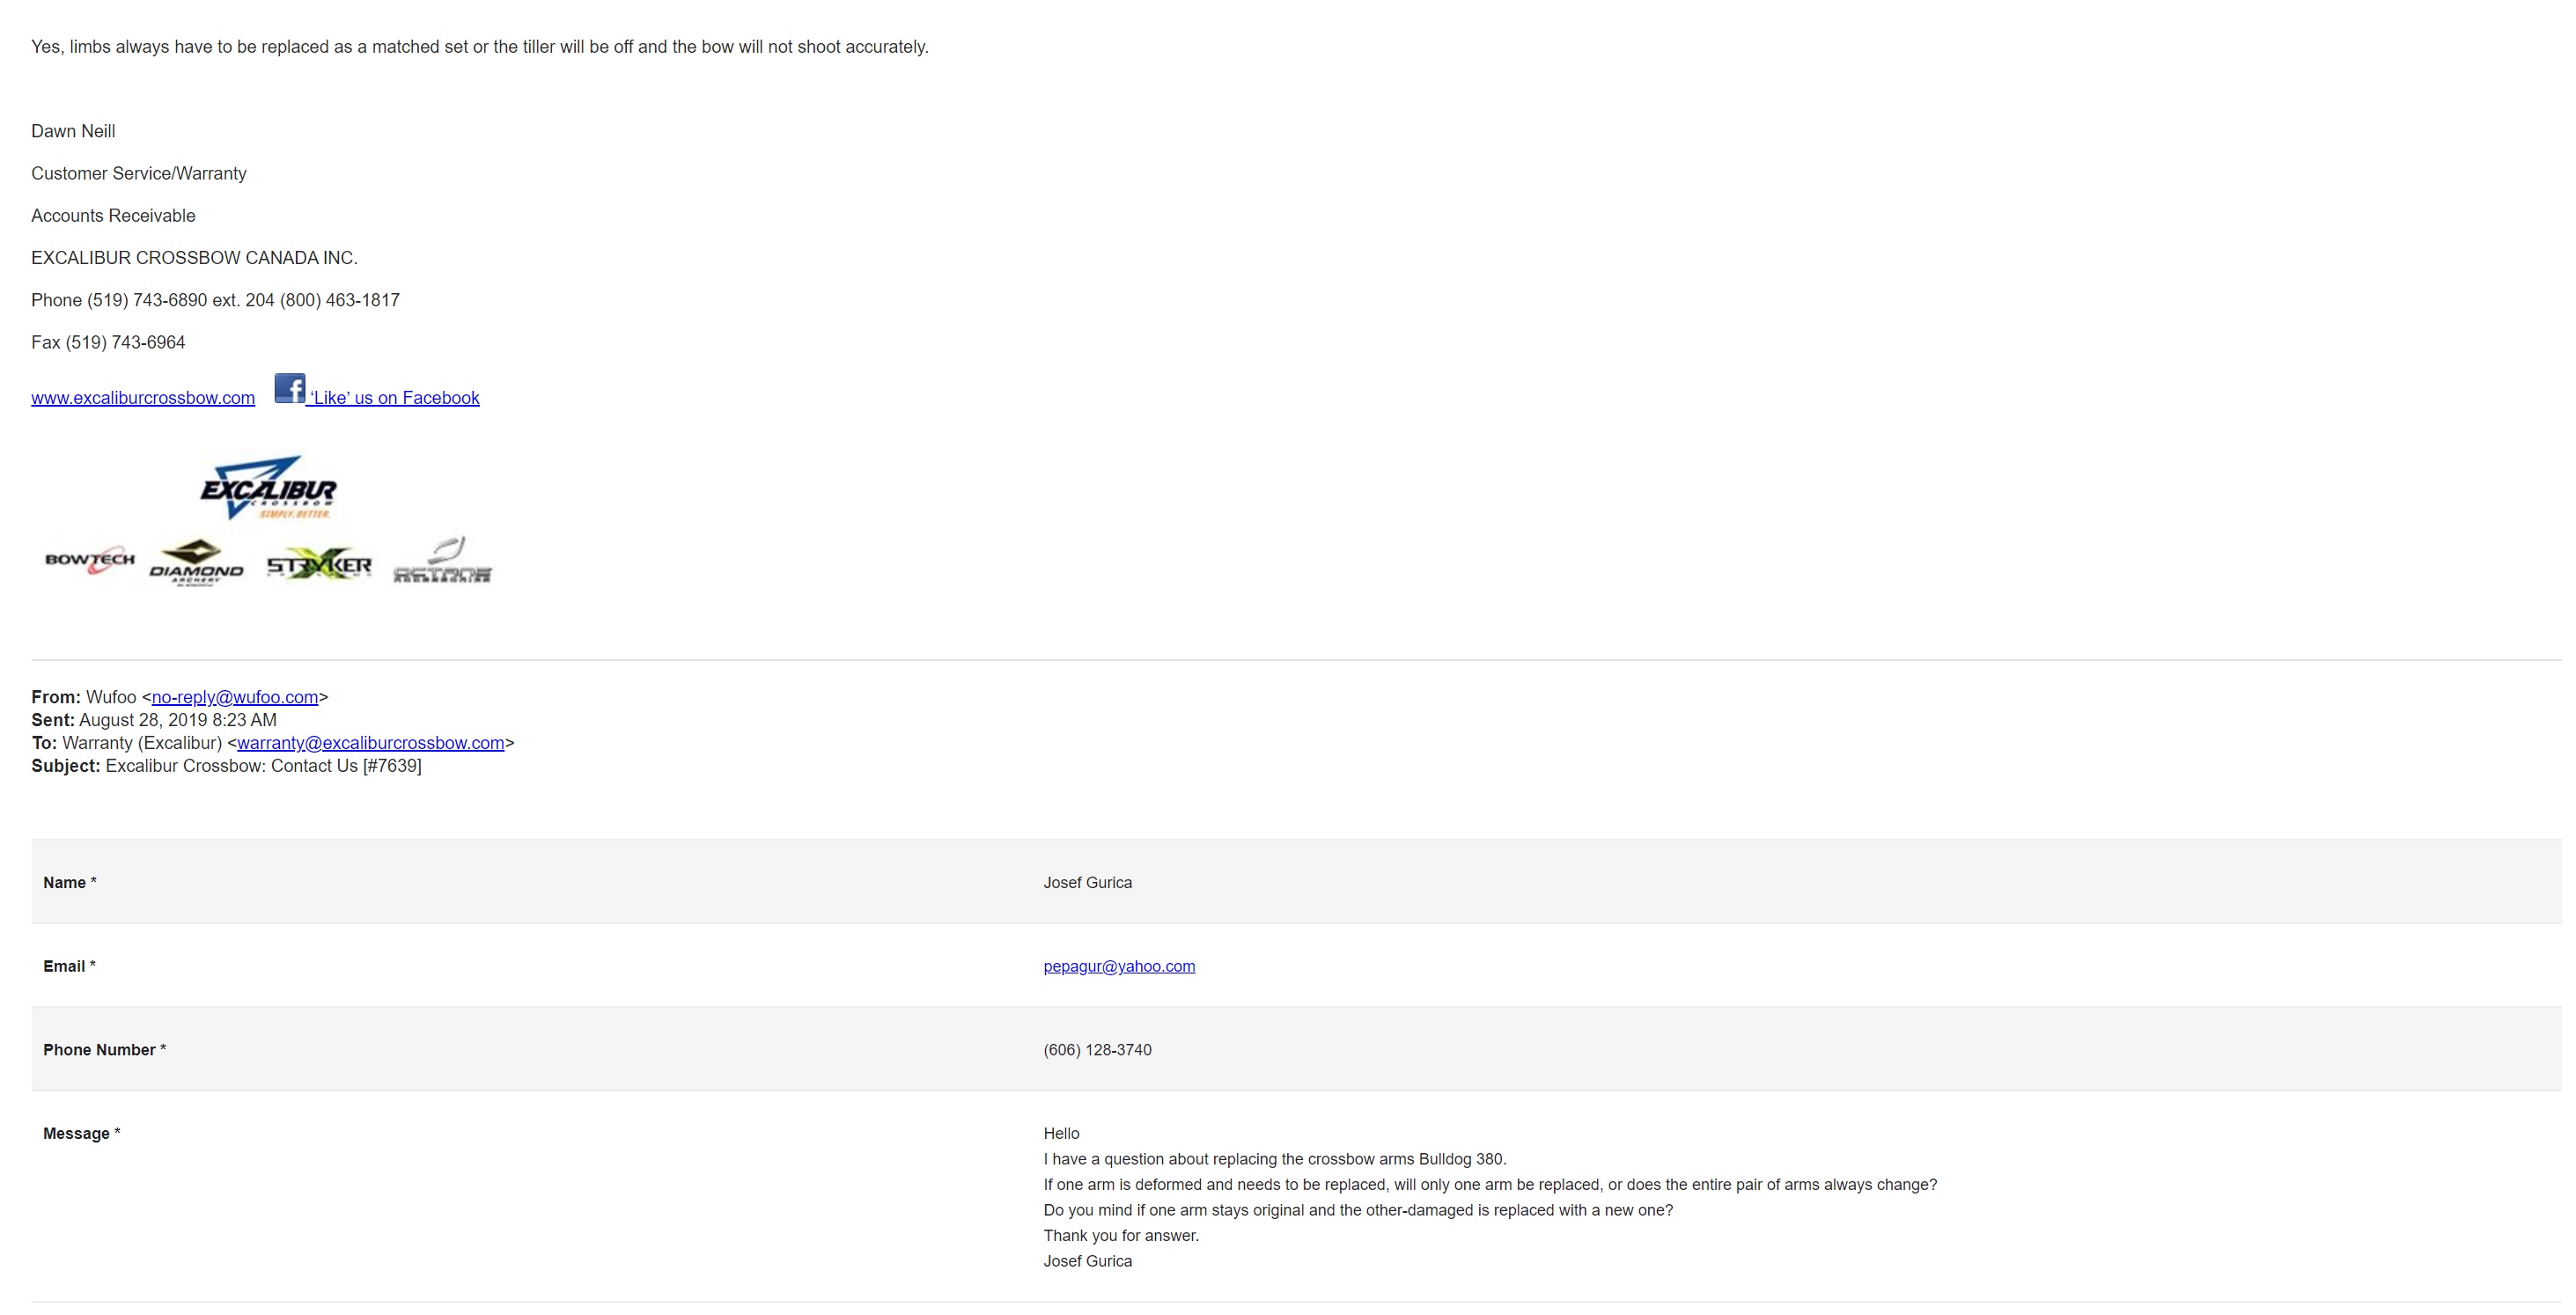
Task: Click the reply text about limbs
Action: (479, 47)
